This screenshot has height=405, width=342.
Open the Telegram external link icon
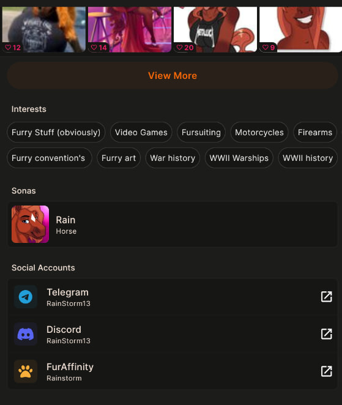click(327, 297)
